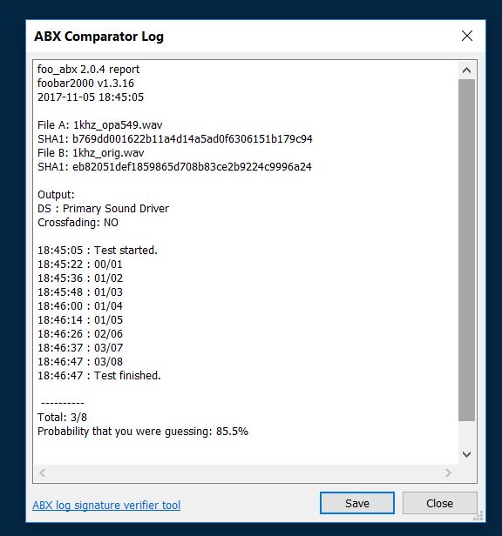Click the trial result line '01/04'
Screen dimensions: 502x536
coord(80,306)
